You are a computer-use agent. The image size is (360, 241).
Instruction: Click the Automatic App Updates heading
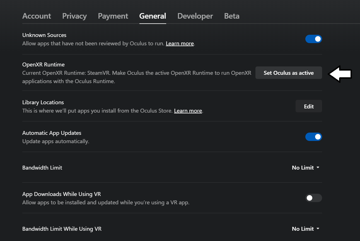[x=52, y=133]
